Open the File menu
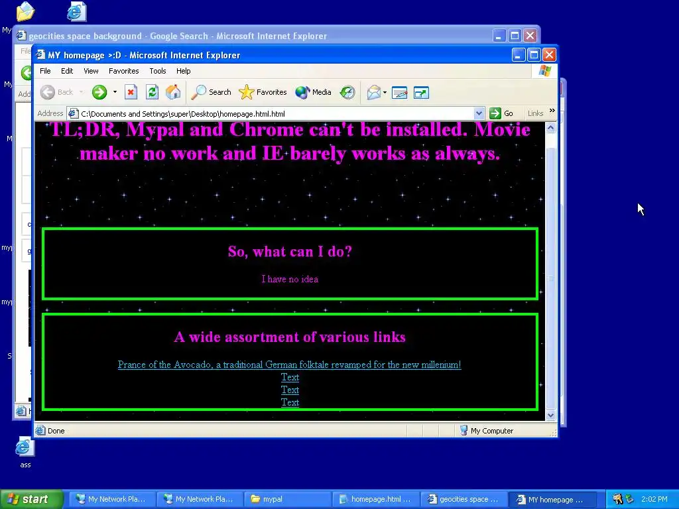This screenshot has height=509, width=679. pos(45,71)
